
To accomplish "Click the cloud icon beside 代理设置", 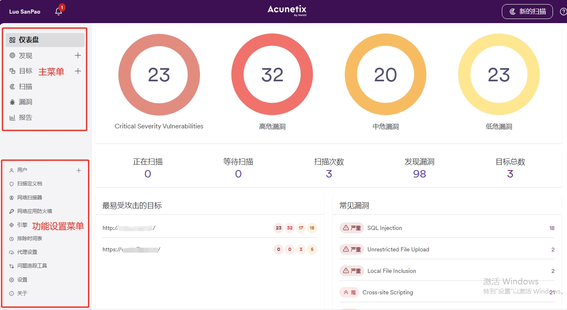I will [12, 253].
